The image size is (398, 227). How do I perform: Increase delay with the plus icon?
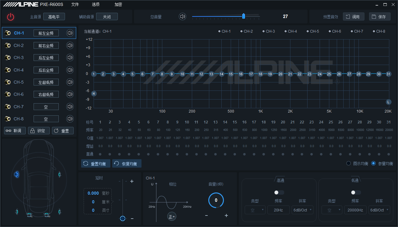132,181
